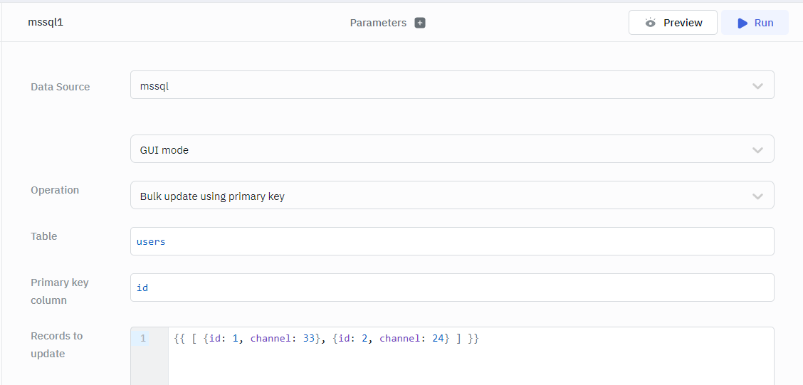Click the Parameters label
The image size is (803, 385).
pyautogui.click(x=378, y=23)
